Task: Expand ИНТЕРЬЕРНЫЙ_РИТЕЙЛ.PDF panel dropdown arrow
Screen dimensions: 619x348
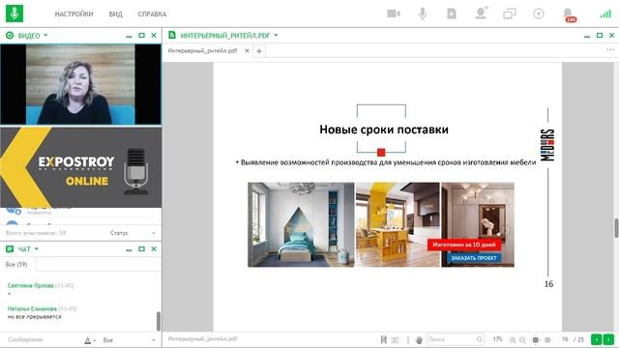Action: pyautogui.click(x=276, y=36)
